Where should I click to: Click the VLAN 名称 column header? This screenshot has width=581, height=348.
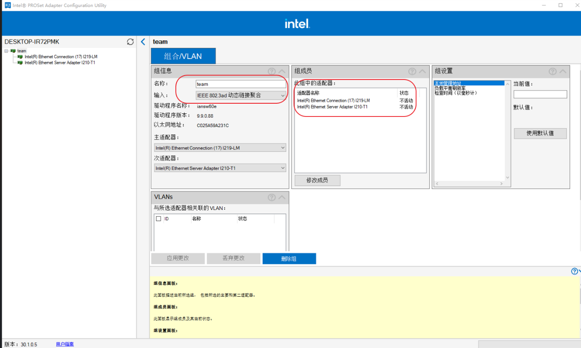(196, 218)
